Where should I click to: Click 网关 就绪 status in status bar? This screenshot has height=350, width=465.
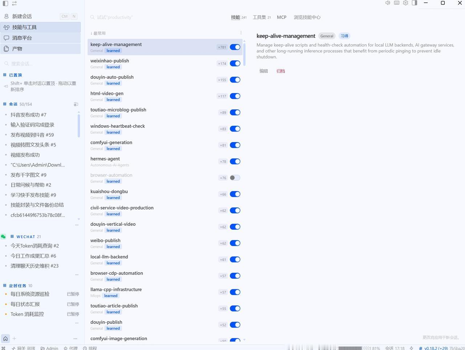[23, 348]
